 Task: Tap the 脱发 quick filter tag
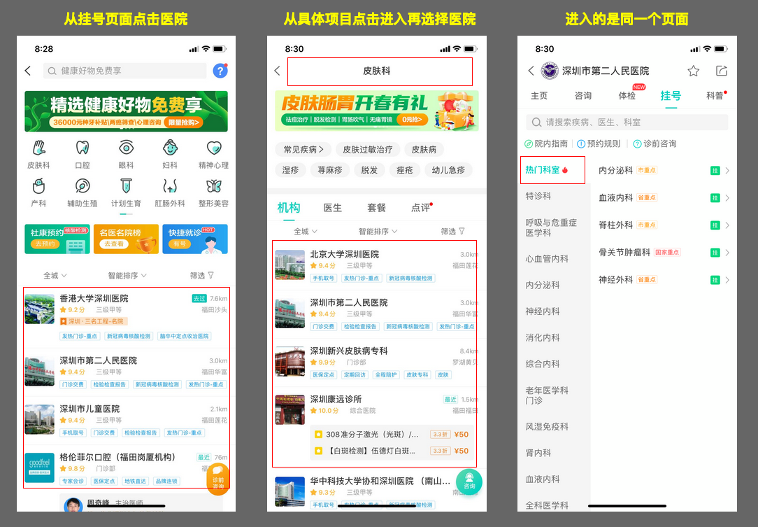[x=369, y=170]
